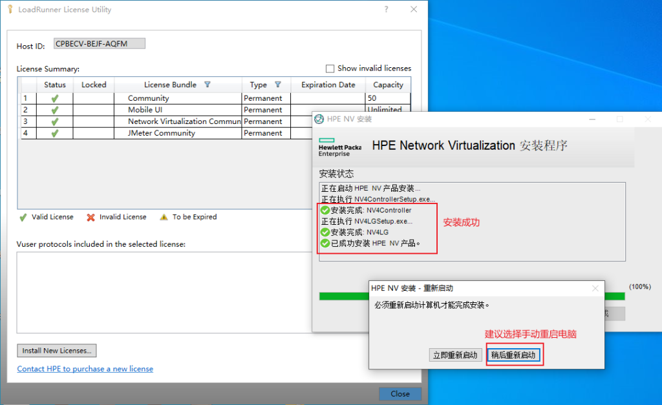Close the 重新启动 restart dialog
The height and width of the screenshot is (405, 662).
tap(595, 288)
